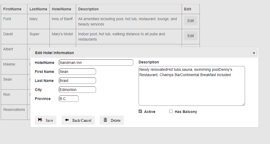Image resolution: width=270 pixels, height=144 pixels.
Task: Click the floppy-disk Save icon
Action: coord(40,120)
